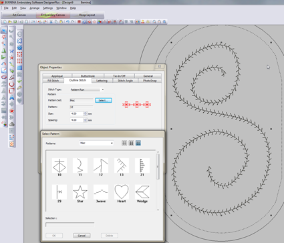This screenshot has height=243, width=284.
Task: Select the red oval ring tool
Action: point(4,77)
